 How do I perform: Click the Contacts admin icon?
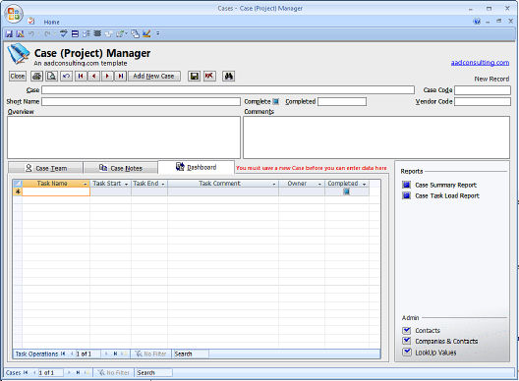(407, 330)
